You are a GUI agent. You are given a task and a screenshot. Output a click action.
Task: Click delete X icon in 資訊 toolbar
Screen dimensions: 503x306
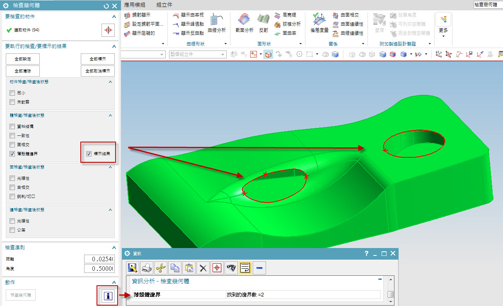coord(203,268)
